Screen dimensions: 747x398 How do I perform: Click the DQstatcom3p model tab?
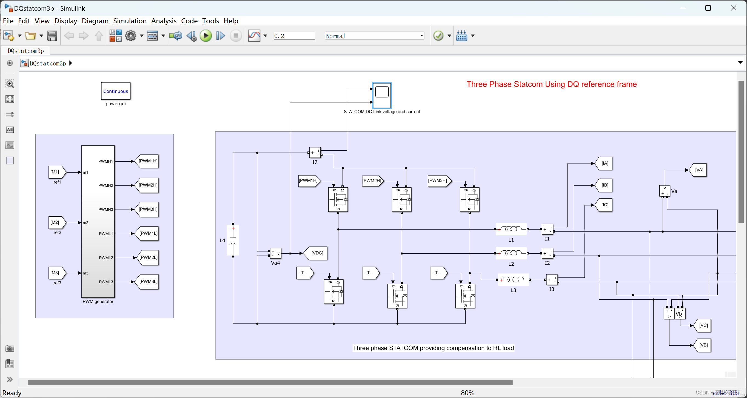[25, 51]
